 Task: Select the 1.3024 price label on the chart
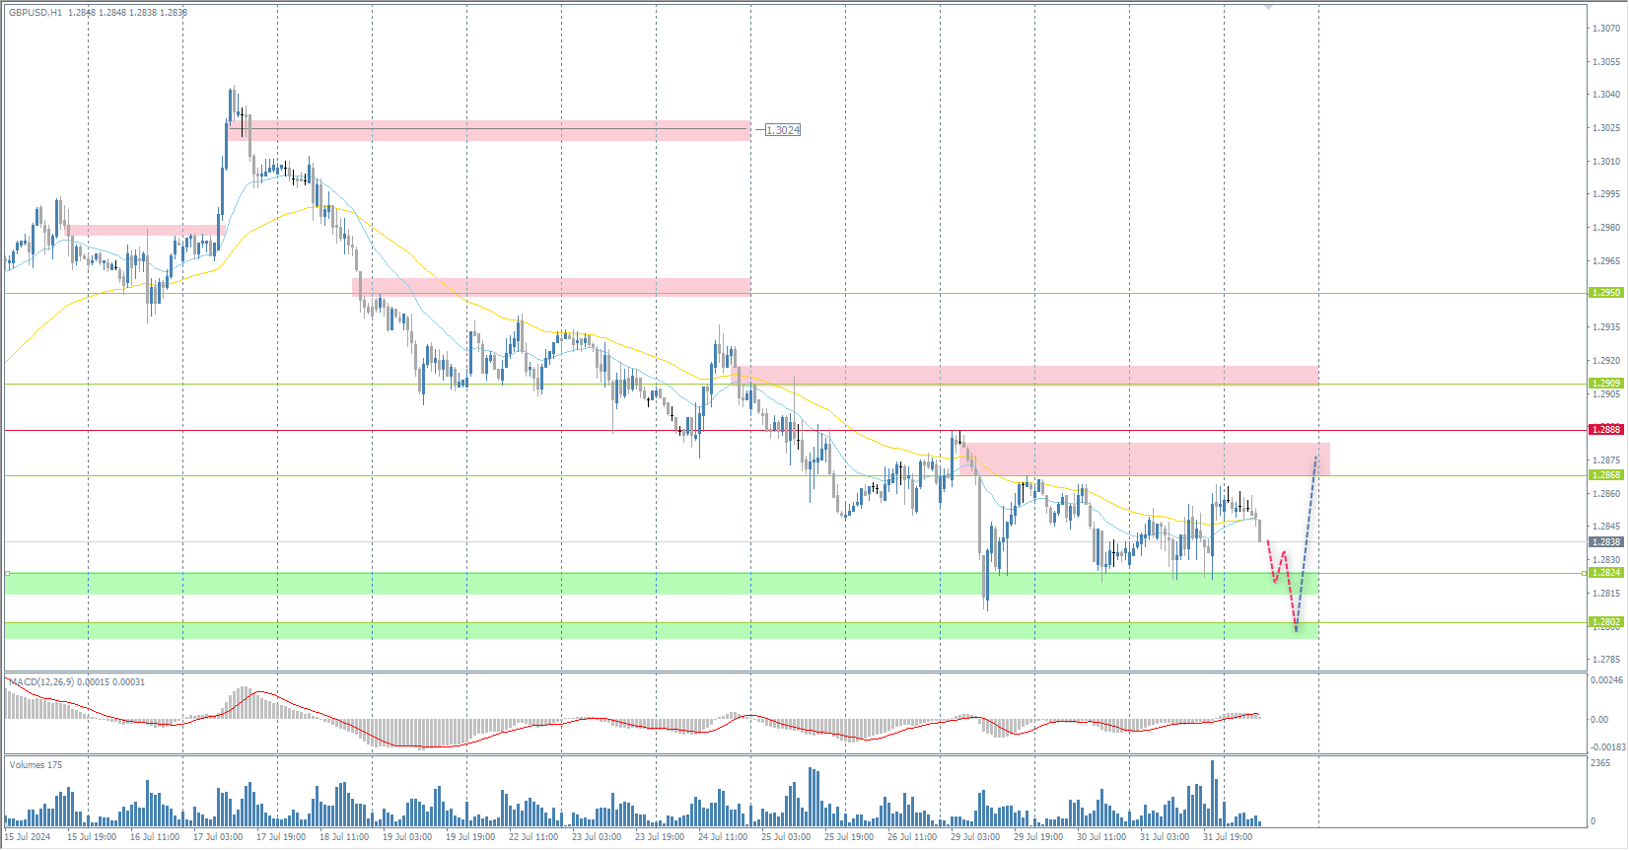[x=784, y=130]
